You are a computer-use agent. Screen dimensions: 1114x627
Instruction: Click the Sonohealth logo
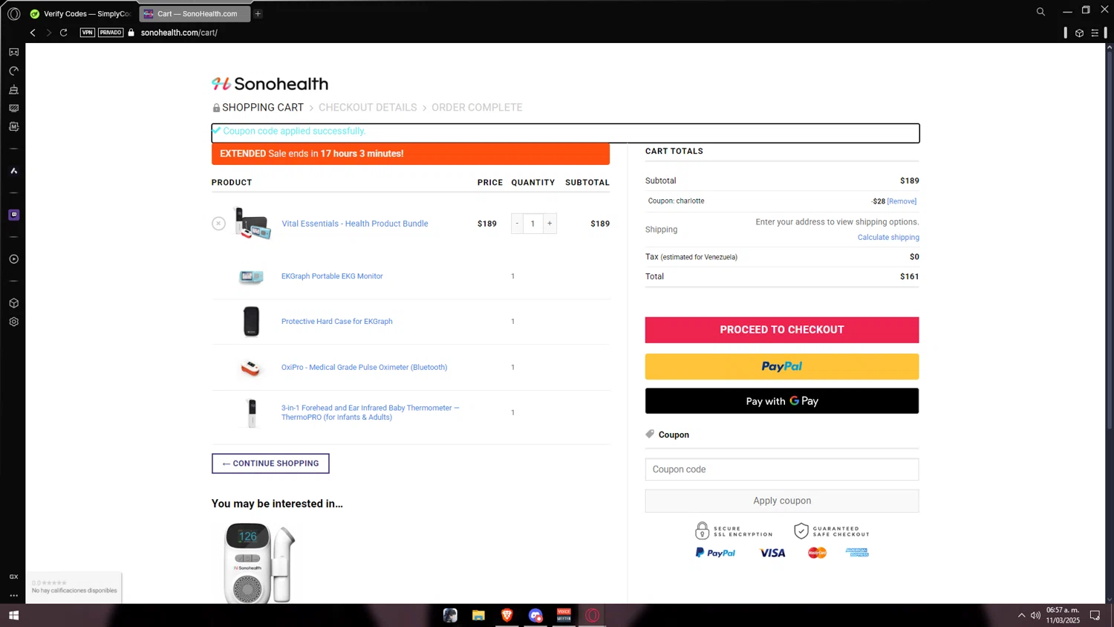coord(270,84)
